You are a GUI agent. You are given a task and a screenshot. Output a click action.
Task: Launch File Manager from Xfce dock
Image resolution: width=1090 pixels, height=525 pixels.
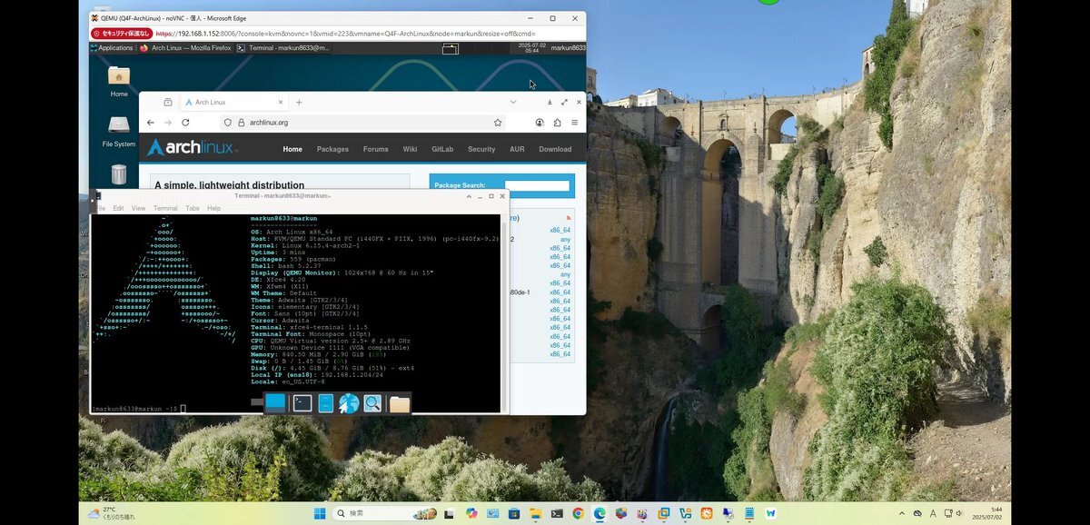point(326,403)
